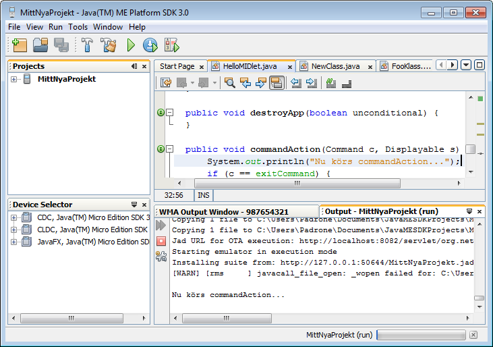Click the Run via OTA download icon
Viewport: 493px width, 347px height.
(x=150, y=45)
